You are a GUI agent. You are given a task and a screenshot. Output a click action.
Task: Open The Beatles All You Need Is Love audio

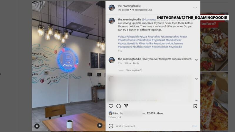pyautogui.click(x=135, y=10)
